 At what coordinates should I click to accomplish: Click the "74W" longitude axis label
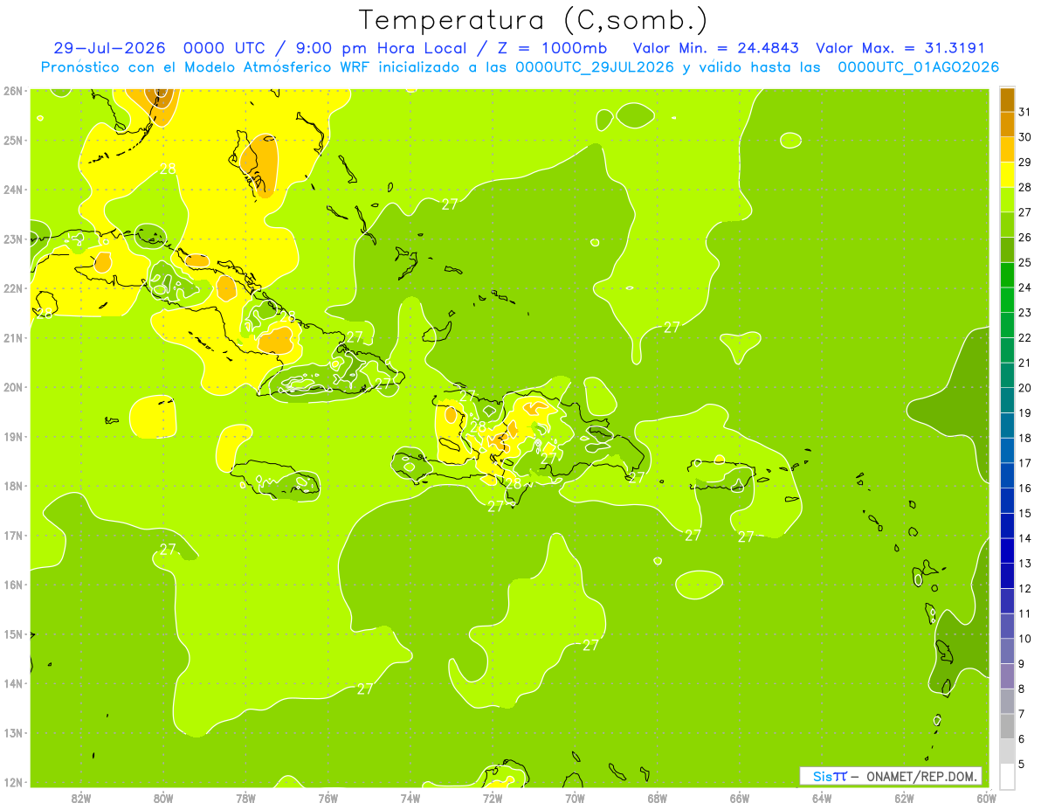coord(410,798)
